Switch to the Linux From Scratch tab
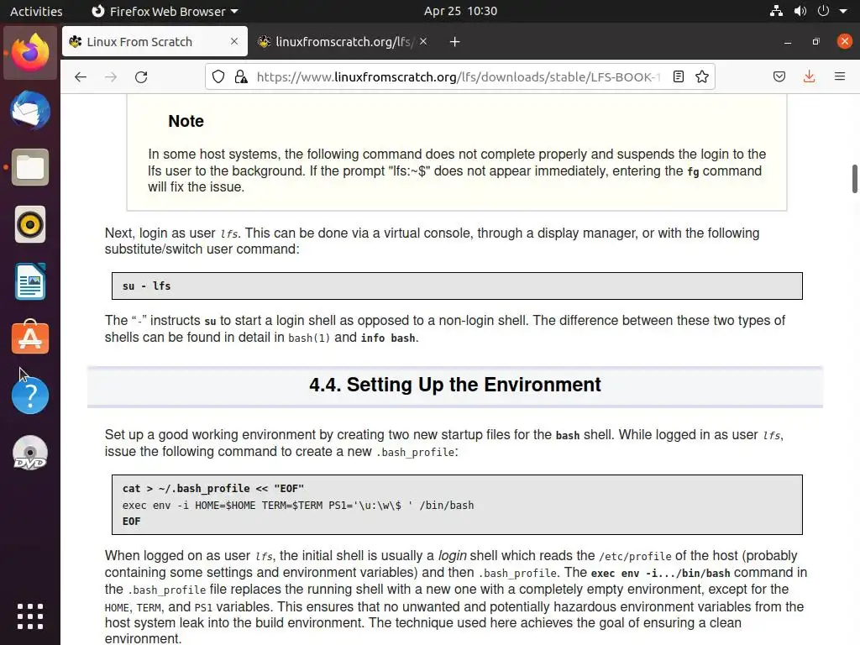Image resolution: width=860 pixels, height=645 pixels. 155,41
